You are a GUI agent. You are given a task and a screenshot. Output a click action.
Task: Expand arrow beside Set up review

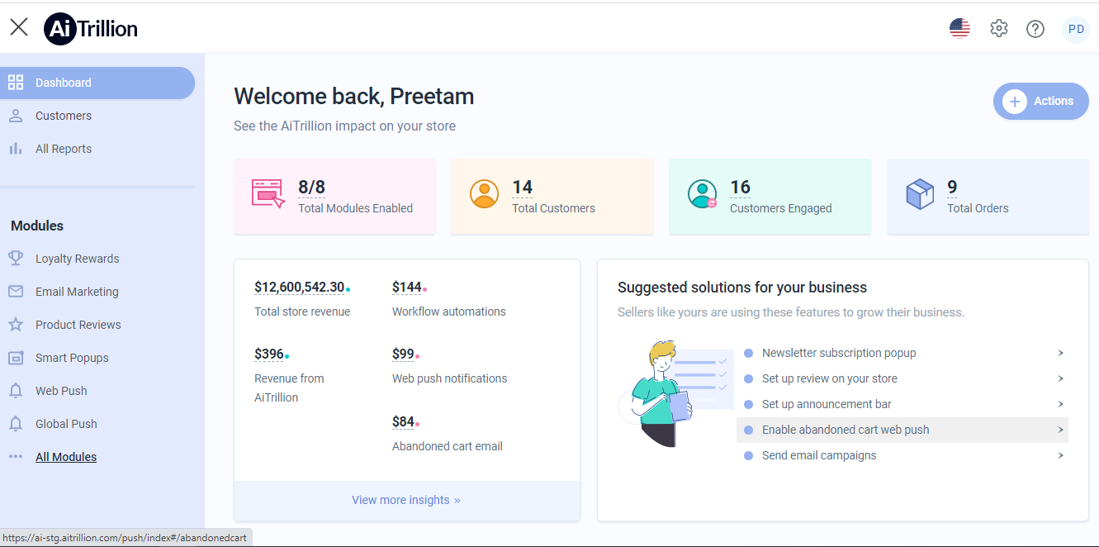[x=1060, y=378]
